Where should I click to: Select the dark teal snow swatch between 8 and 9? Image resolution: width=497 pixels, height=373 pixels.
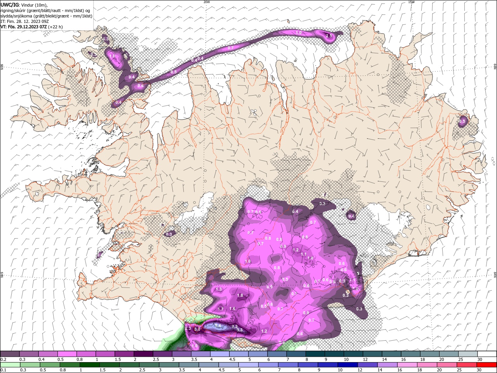point(315,354)
